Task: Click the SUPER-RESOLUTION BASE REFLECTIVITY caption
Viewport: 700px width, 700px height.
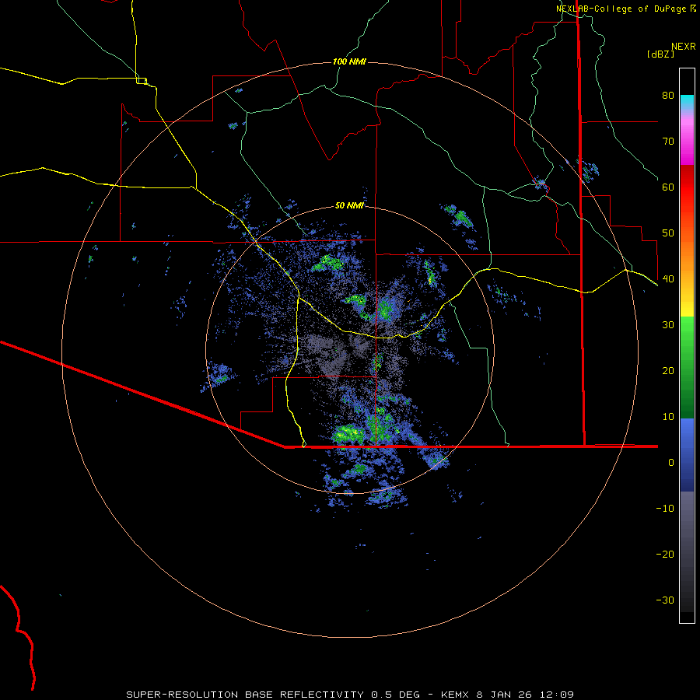Action: 245,695
